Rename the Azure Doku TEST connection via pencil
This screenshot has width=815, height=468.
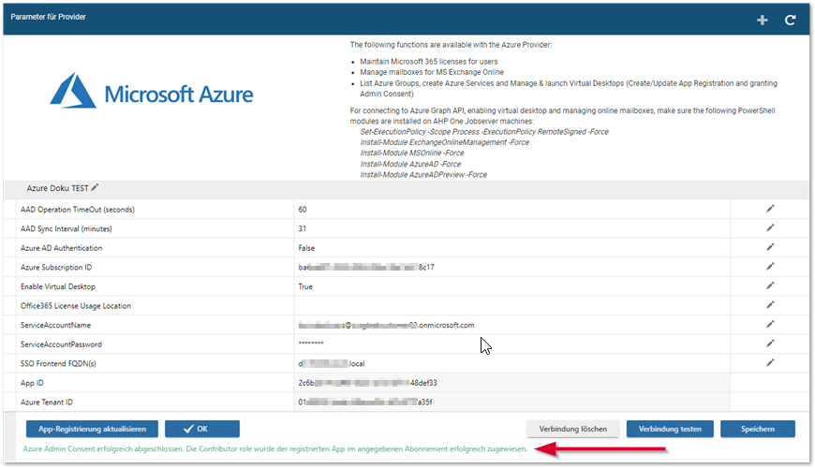(x=95, y=187)
